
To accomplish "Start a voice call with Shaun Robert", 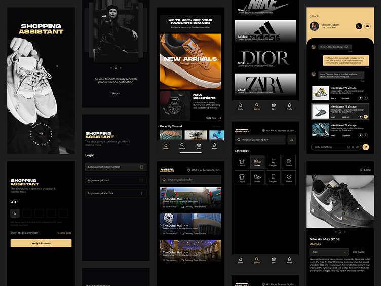I will tap(359, 26).
